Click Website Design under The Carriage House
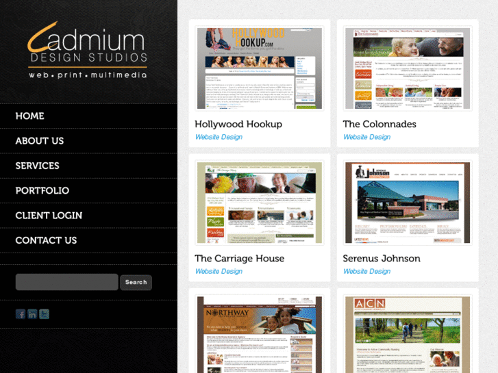 (219, 271)
